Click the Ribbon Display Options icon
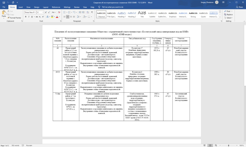Screen dimensions: 246x147 223,2
